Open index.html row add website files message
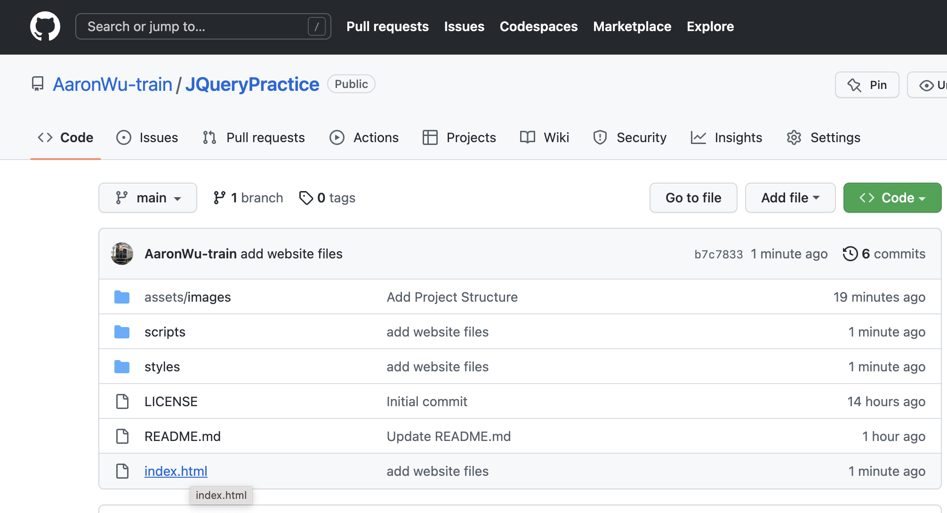The width and height of the screenshot is (947, 513). click(x=438, y=471)
